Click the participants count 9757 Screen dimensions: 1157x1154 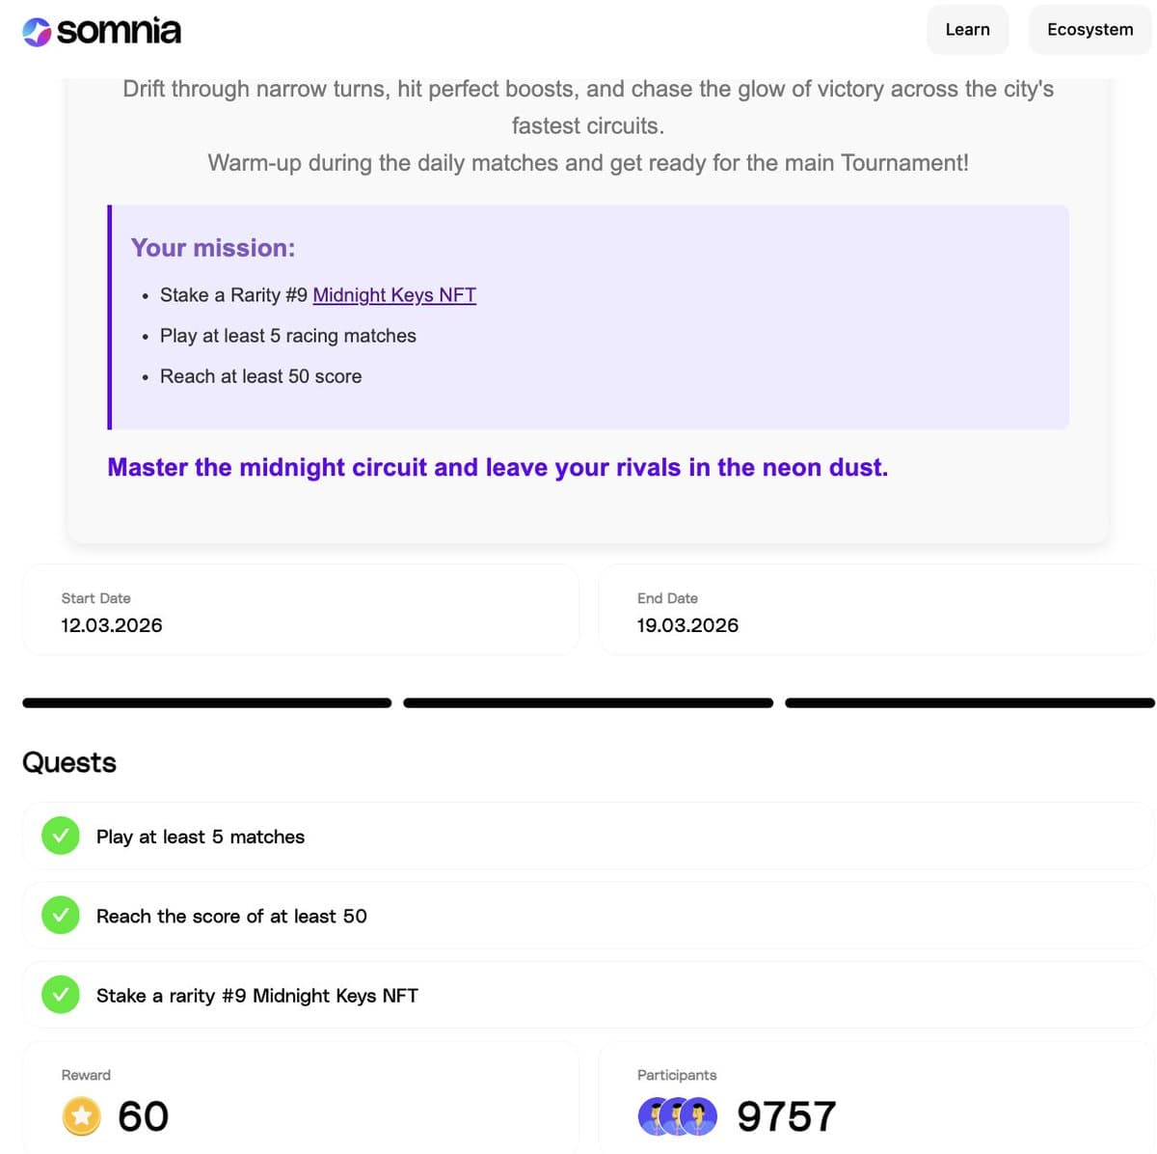click(786, 1116)
